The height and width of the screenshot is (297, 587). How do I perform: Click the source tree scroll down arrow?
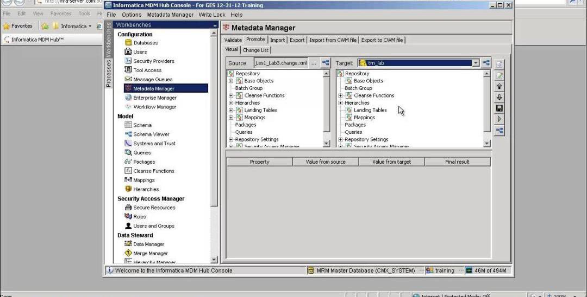point(327,144)
